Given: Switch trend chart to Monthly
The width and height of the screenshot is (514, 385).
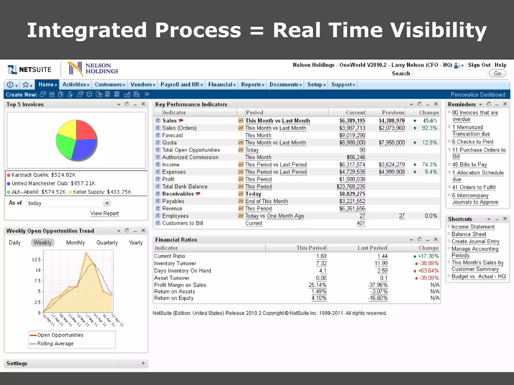Looking at the screenshot, I should [x=76, y=243].
